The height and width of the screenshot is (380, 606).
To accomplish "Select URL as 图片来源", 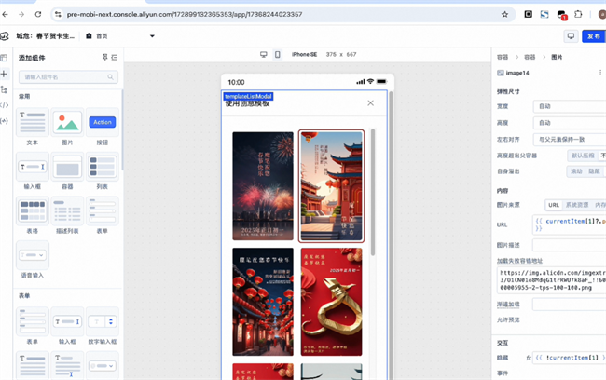I will point(554,205).
